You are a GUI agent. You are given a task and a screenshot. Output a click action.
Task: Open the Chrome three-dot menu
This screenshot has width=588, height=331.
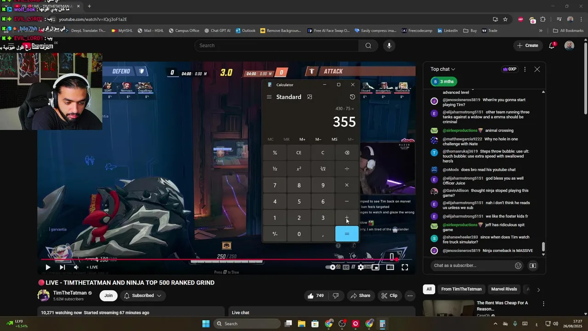[x=582, y=19]
